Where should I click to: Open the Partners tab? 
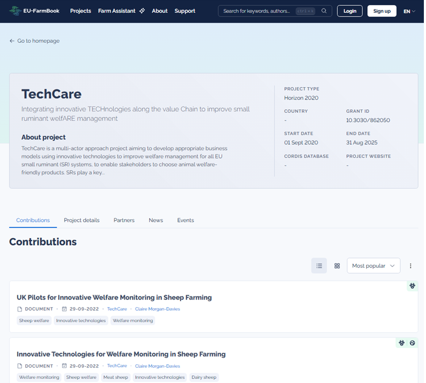pyautogui.click(x=124, y=220)
